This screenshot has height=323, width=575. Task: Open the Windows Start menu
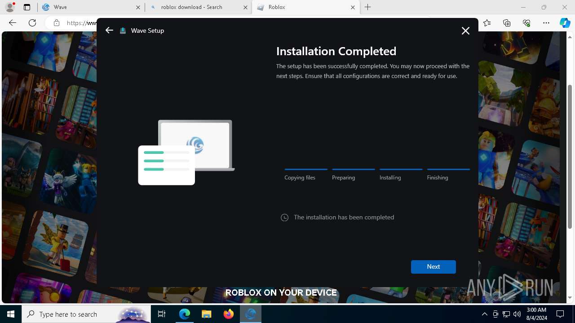pyautogui.click(x=11, y=314)
